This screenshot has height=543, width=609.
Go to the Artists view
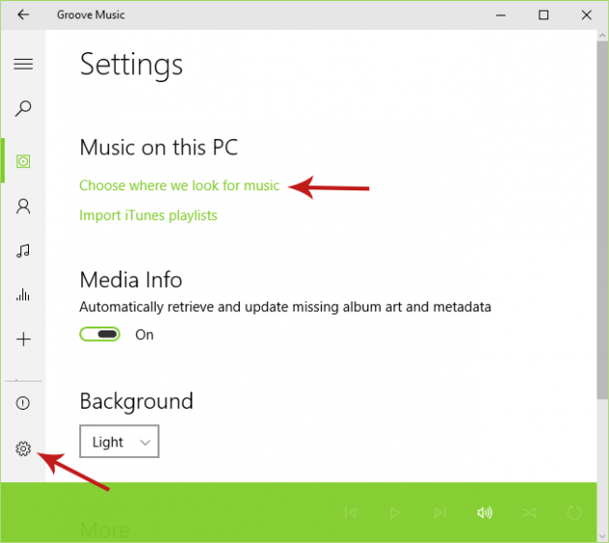[x=23, y=206]
